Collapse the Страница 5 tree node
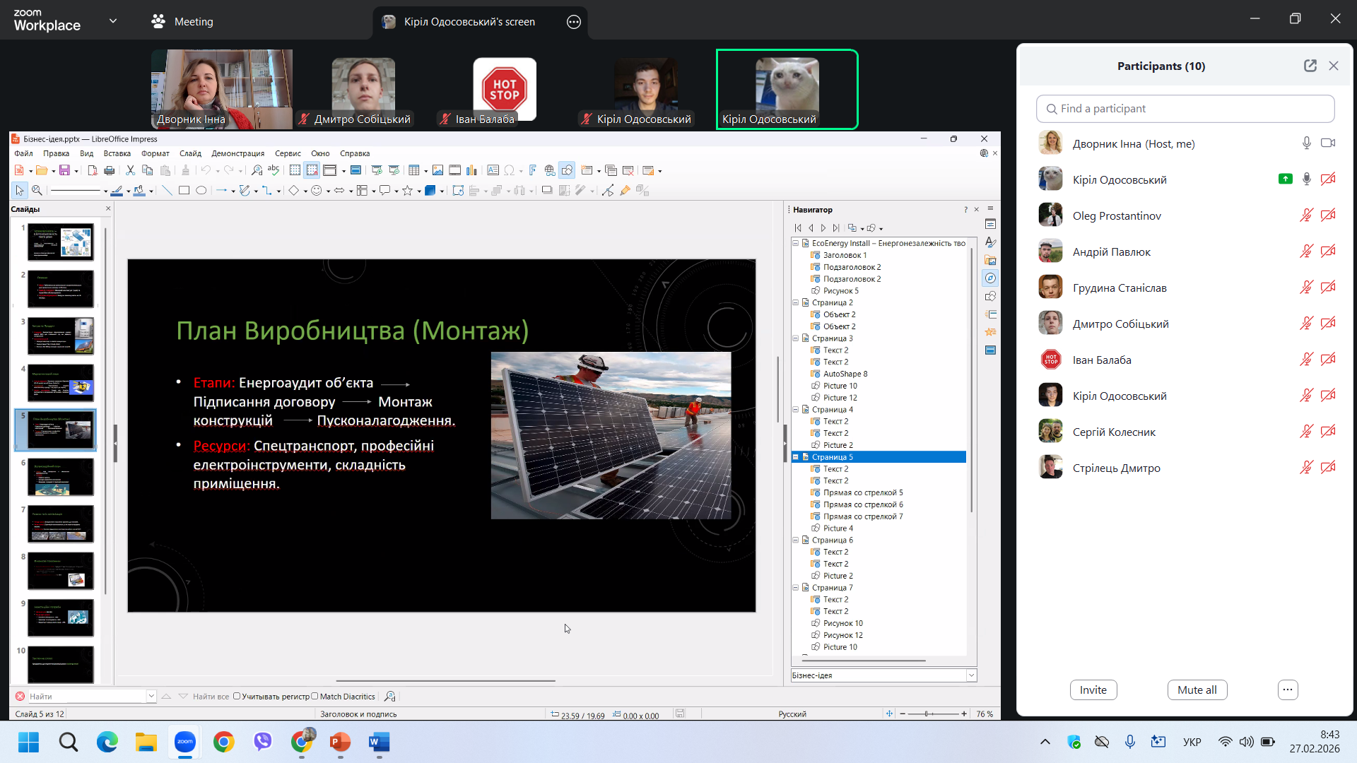Viewport: 1357px width, 763px height. tap(796, 457)
